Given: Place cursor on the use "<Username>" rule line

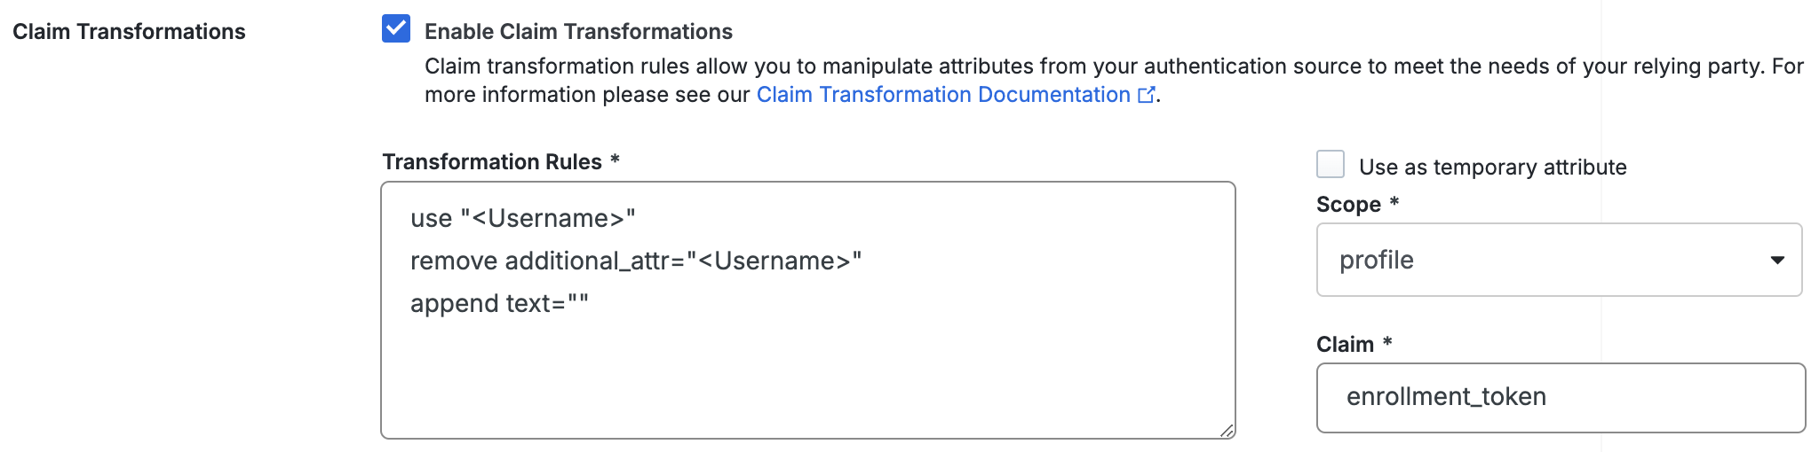Looking at the screenshot, I should click(x=523, y=219).
